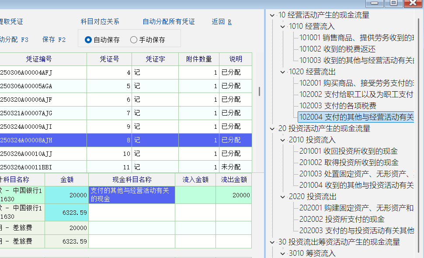Select 201003 处置固定资产、无形资产 item
This screenshot has width=424, height=258.
pos(356,174)
